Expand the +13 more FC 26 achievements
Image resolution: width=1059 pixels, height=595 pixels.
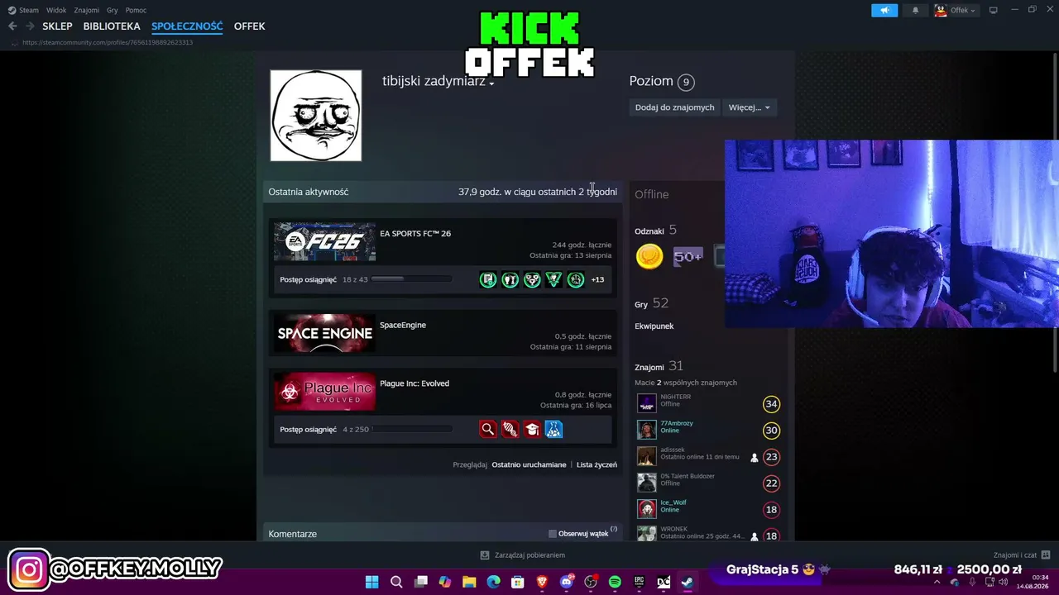(597, 280)
